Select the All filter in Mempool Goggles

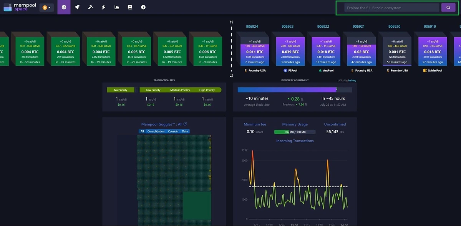click(x=142, y=131)
